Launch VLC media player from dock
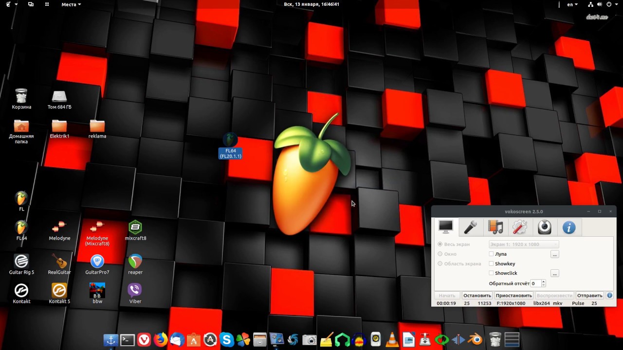623x350 pixels. (392, 340)
